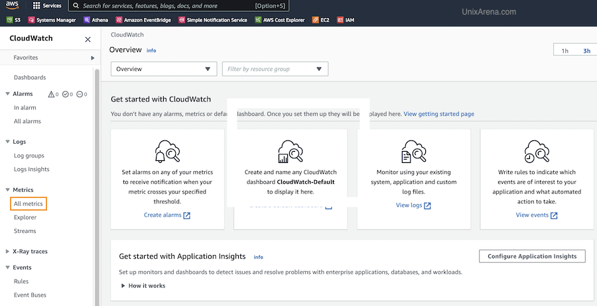This screenshot has height=306, width=597.
Task: Collapse the Metrics section
Action: tap(7, 189)
